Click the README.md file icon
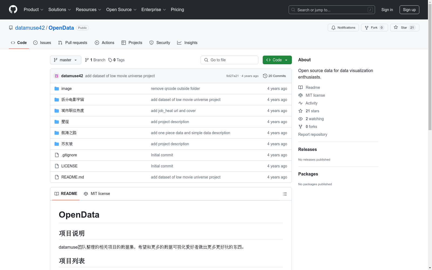This screenshot has width=432, height=270. [x=57, y=177]
